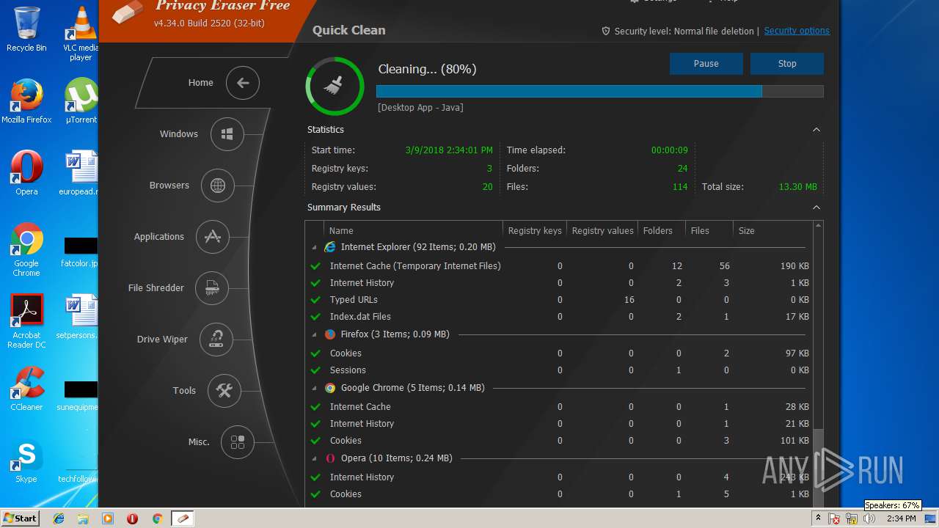Open the Windows Start menu

tap(20, 518)
